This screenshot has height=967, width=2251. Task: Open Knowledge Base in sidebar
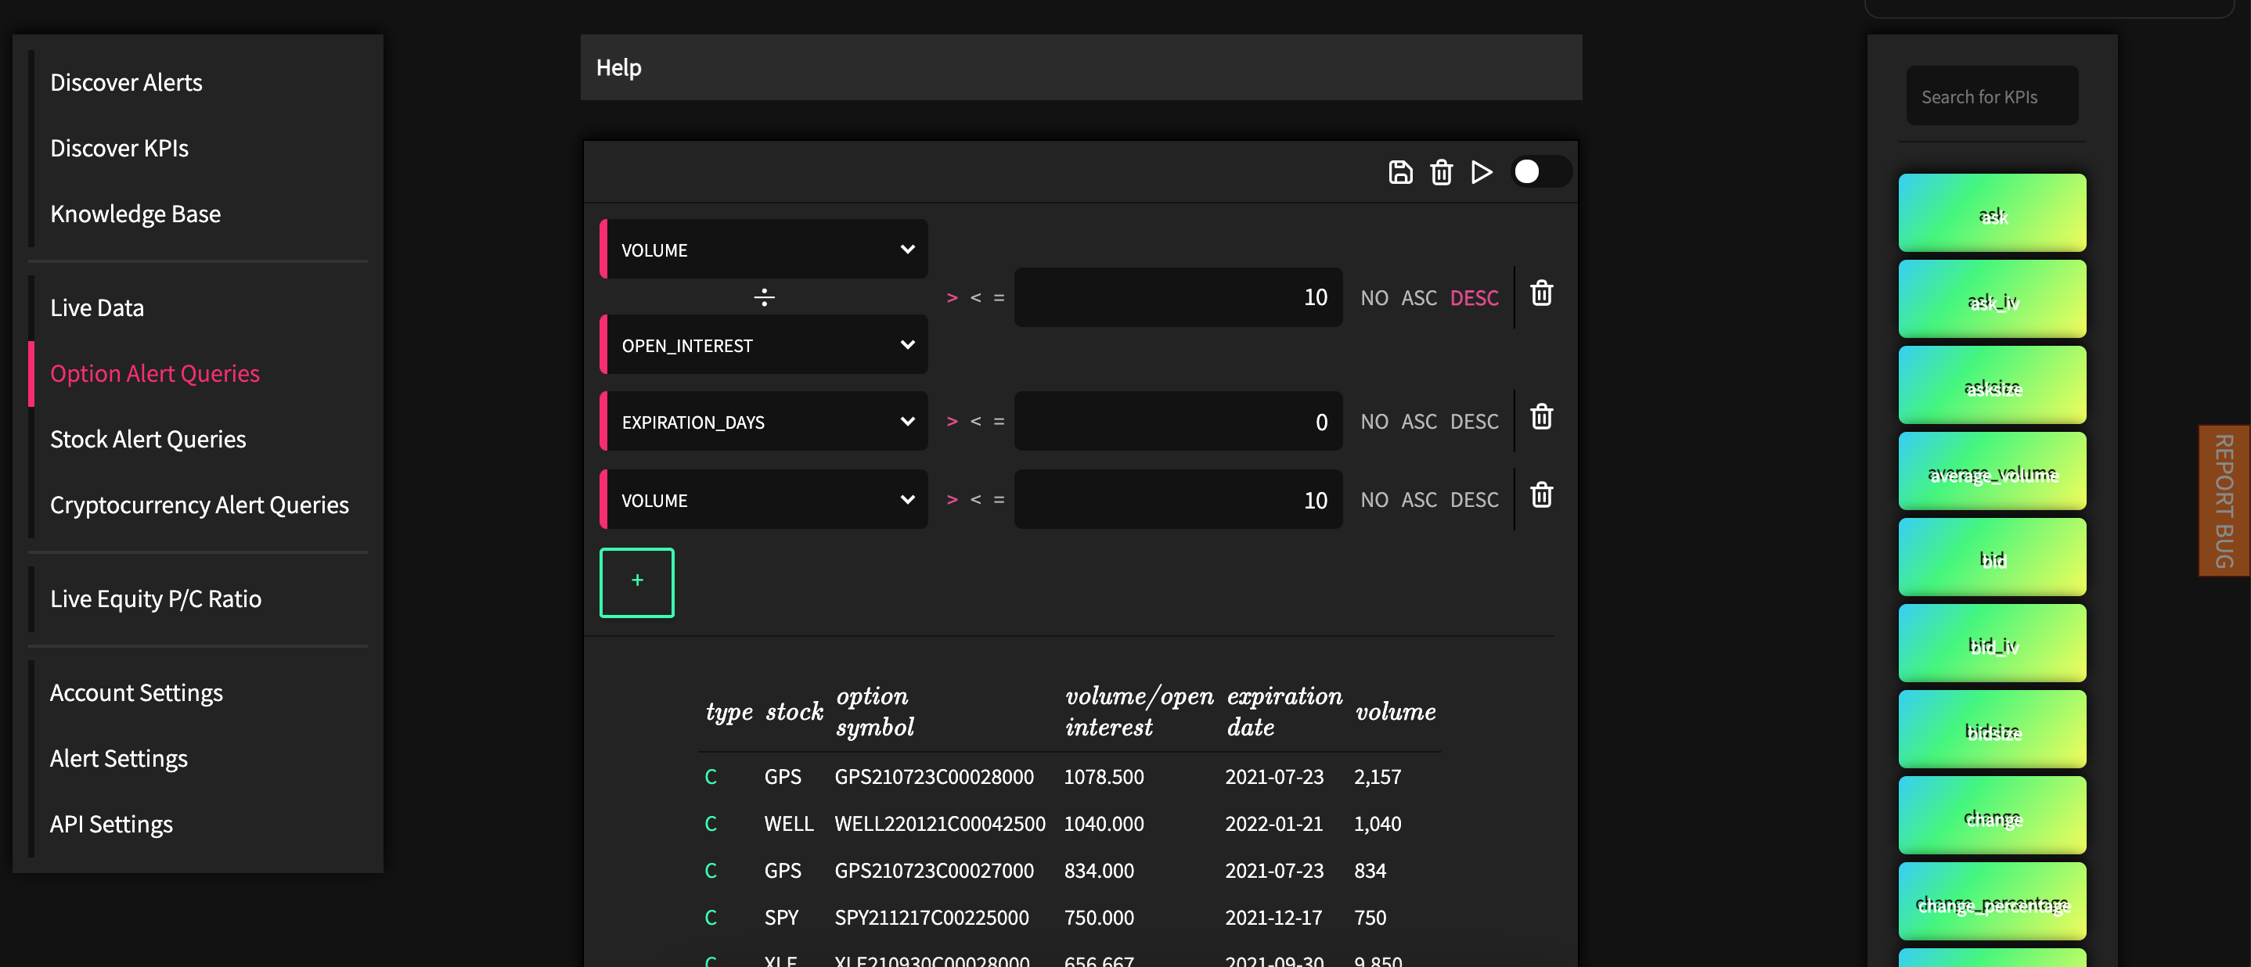(x=135, y=214)
